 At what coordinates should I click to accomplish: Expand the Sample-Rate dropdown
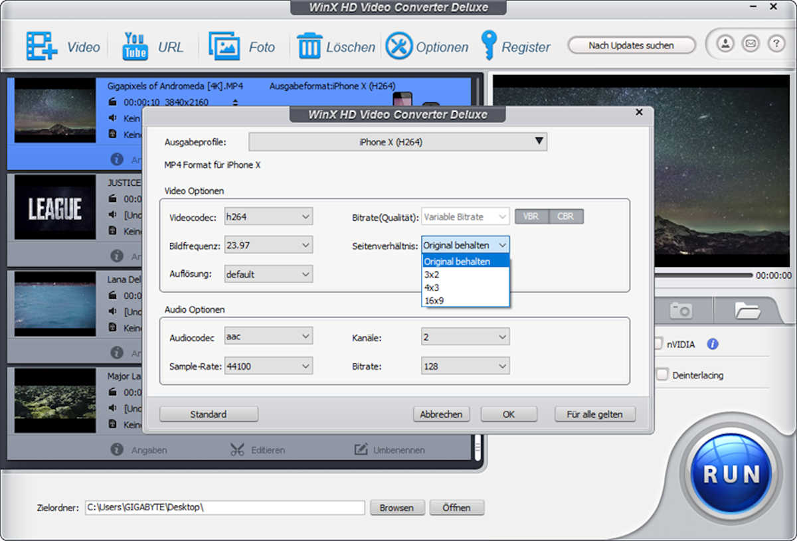click(x=268, y=366)
